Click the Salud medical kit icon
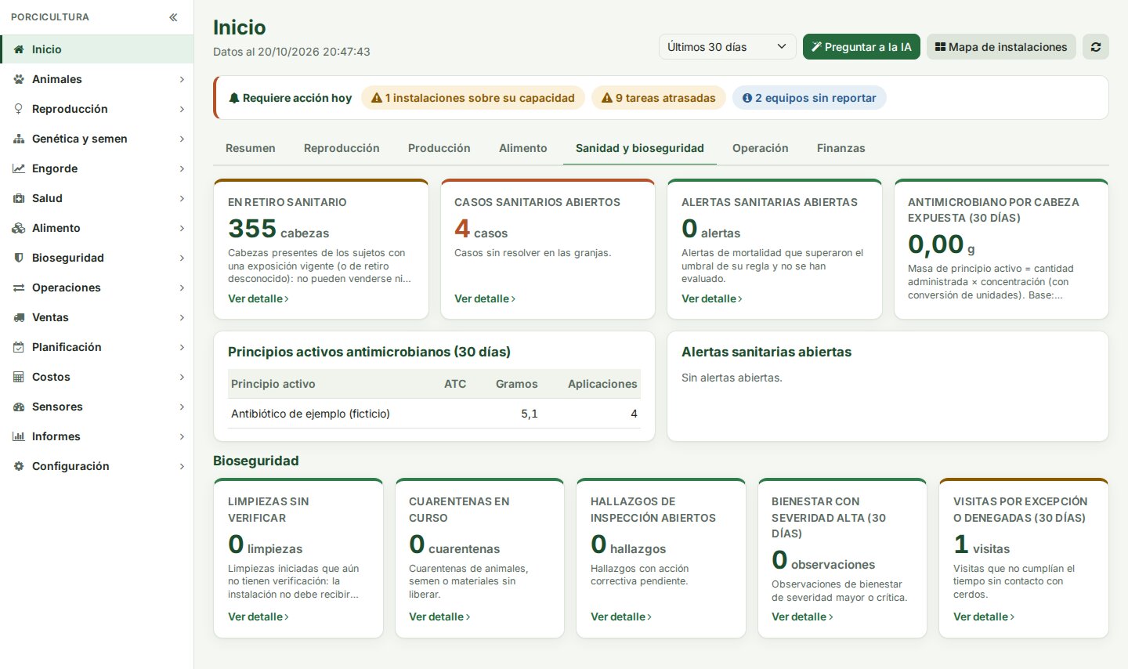The height and width of the screenshot is (669, 1128). coord(19,198)
